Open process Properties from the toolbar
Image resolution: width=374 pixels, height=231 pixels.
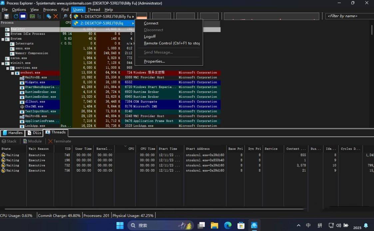pyautogui.click(x=48, y=16)
